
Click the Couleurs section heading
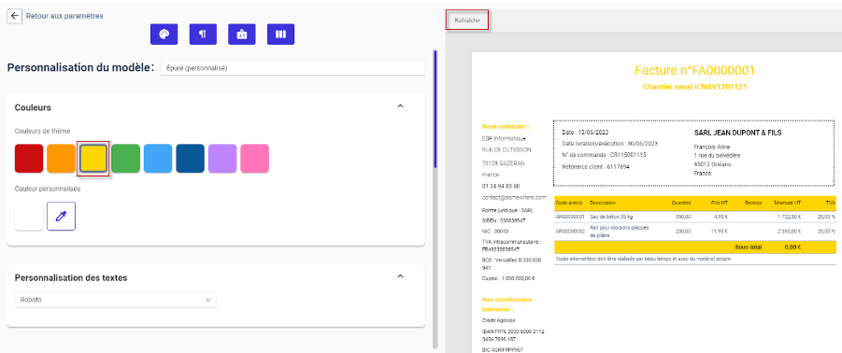coord(33,107)
